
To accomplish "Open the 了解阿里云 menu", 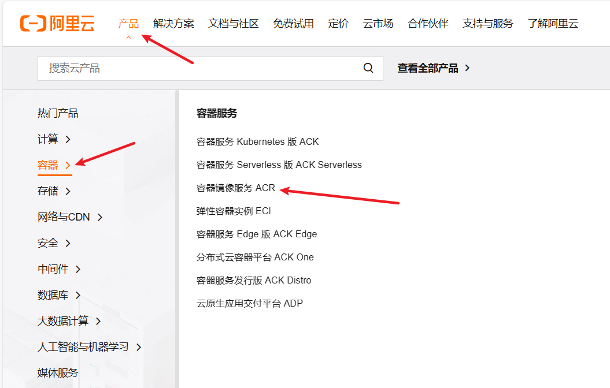I will click(553, 23).
